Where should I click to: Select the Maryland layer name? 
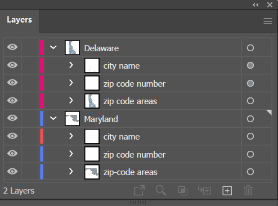(x=101, y=120)
